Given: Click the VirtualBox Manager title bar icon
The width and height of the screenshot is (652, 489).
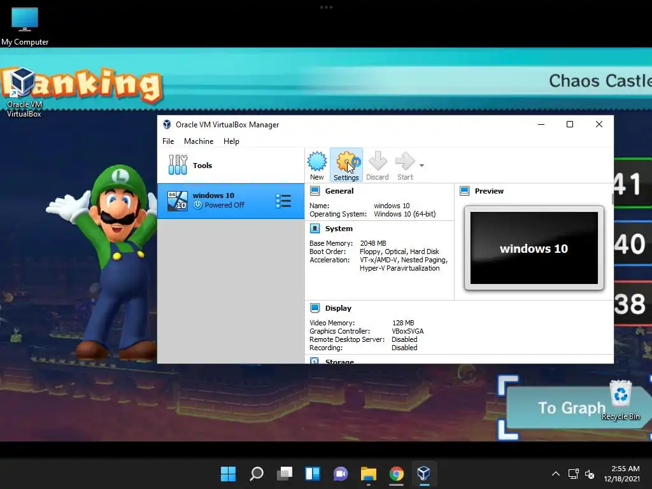Looking at the screenshot, I should pyautogui.click(x=167, y=124).
